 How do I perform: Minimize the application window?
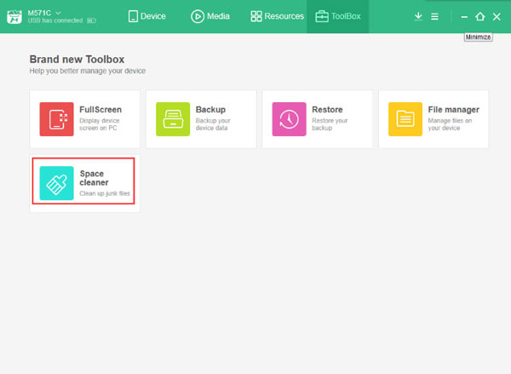coord(464,16)
